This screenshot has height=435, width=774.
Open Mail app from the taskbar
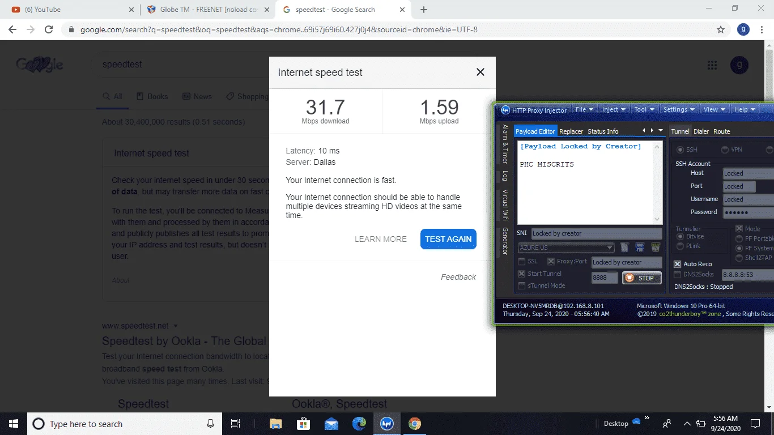tap(331, 424)
